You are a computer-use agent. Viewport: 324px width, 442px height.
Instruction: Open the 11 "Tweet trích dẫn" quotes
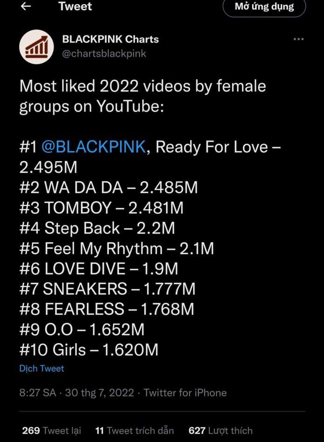click(x=134, y=430)
